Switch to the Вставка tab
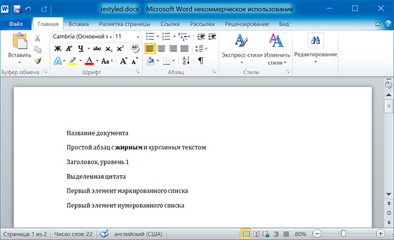Image resolution: width=394 pixels, height=240 pixels. point(79,24)
